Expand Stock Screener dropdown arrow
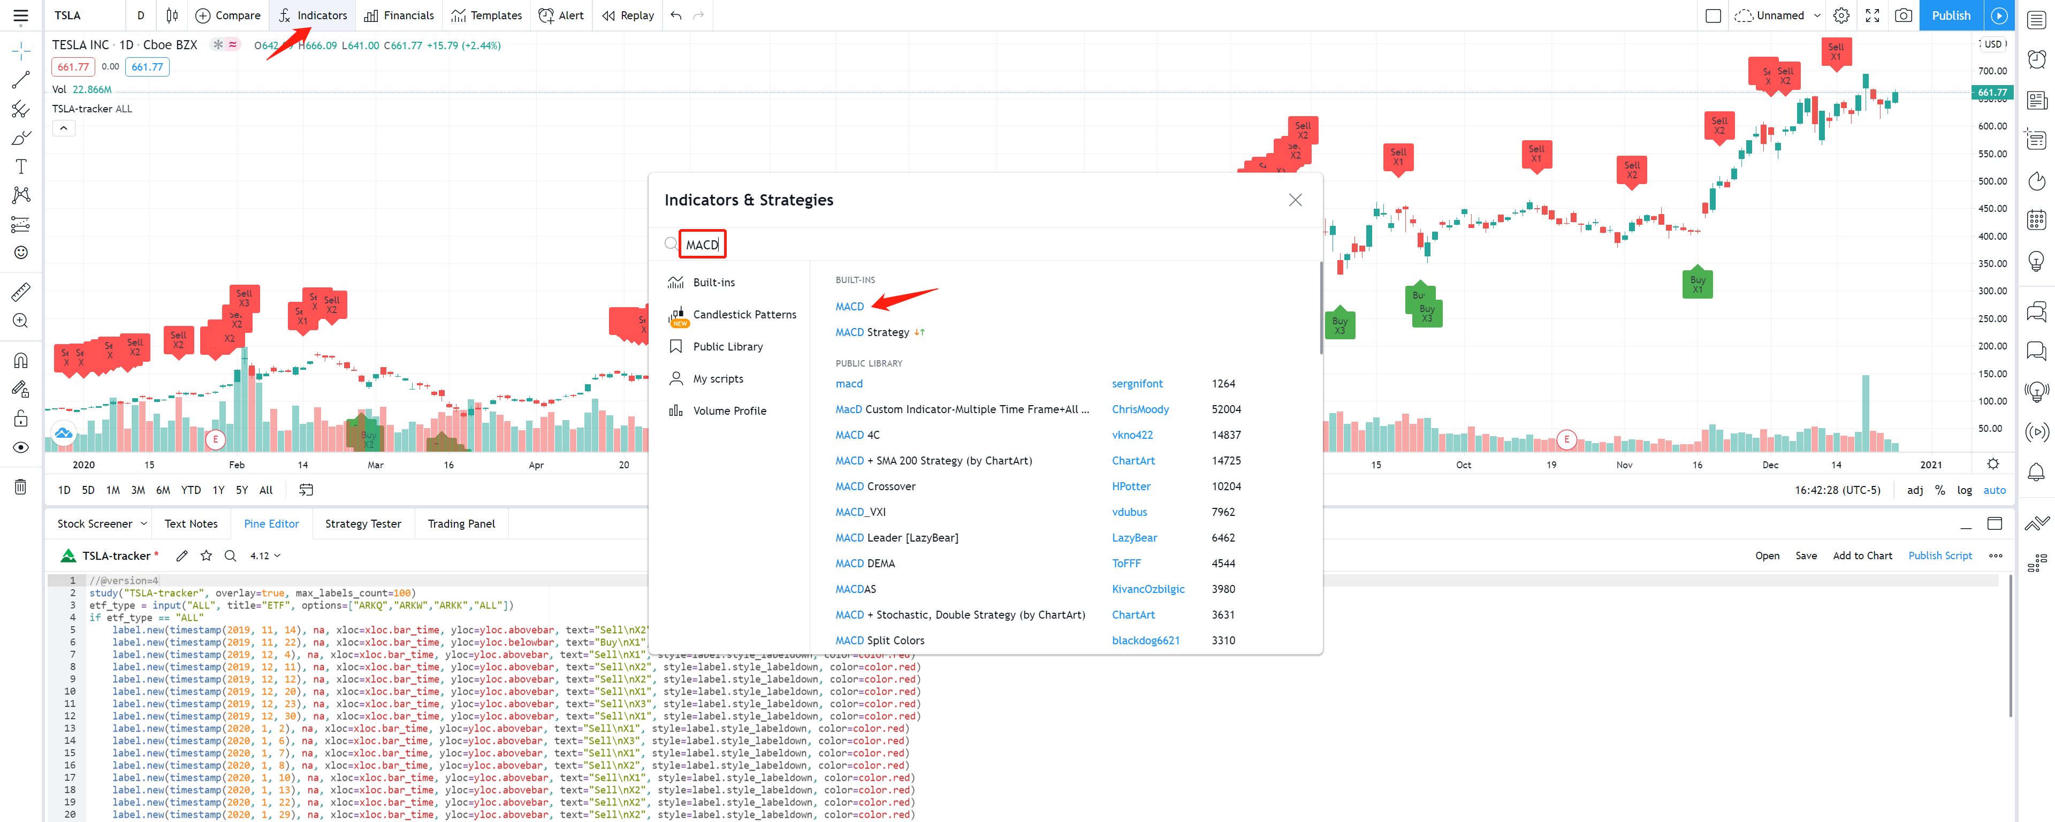Image resolution: width=2055 pixels, height=822 pixels. 143,523
